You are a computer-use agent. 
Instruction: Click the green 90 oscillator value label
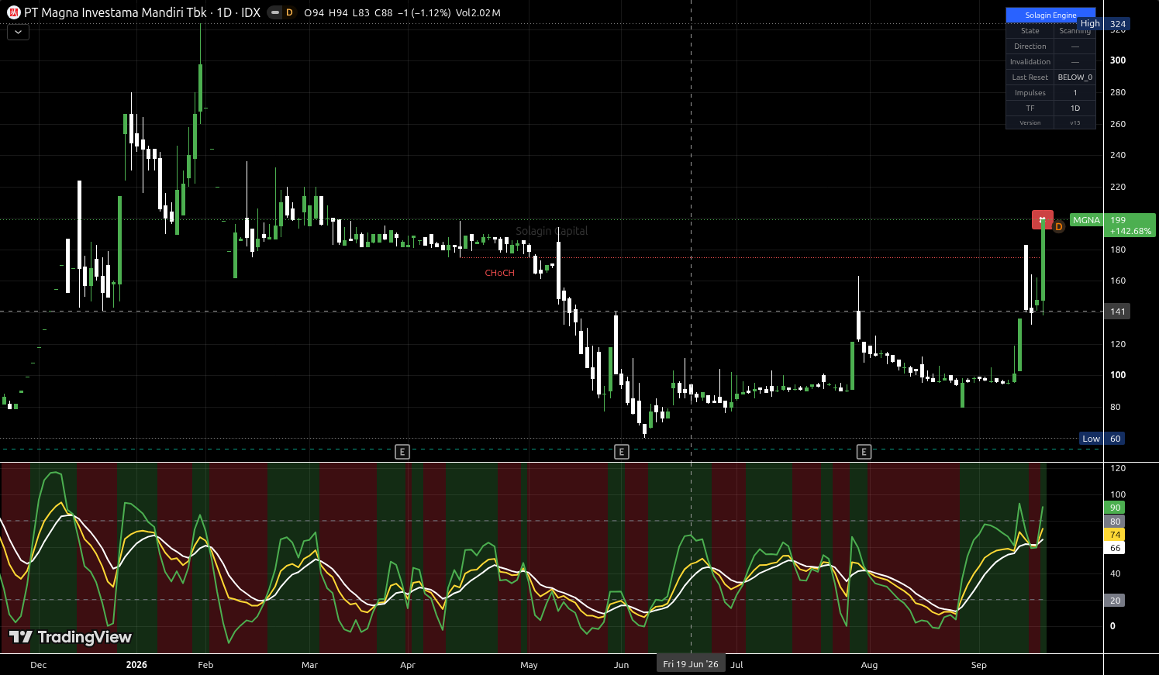[x=1115, y=508]
